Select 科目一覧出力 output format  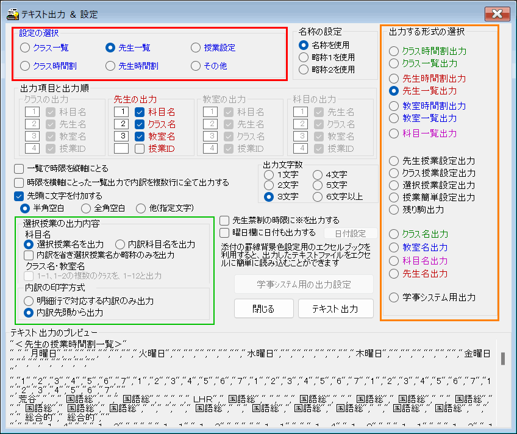tap(394, 133)
